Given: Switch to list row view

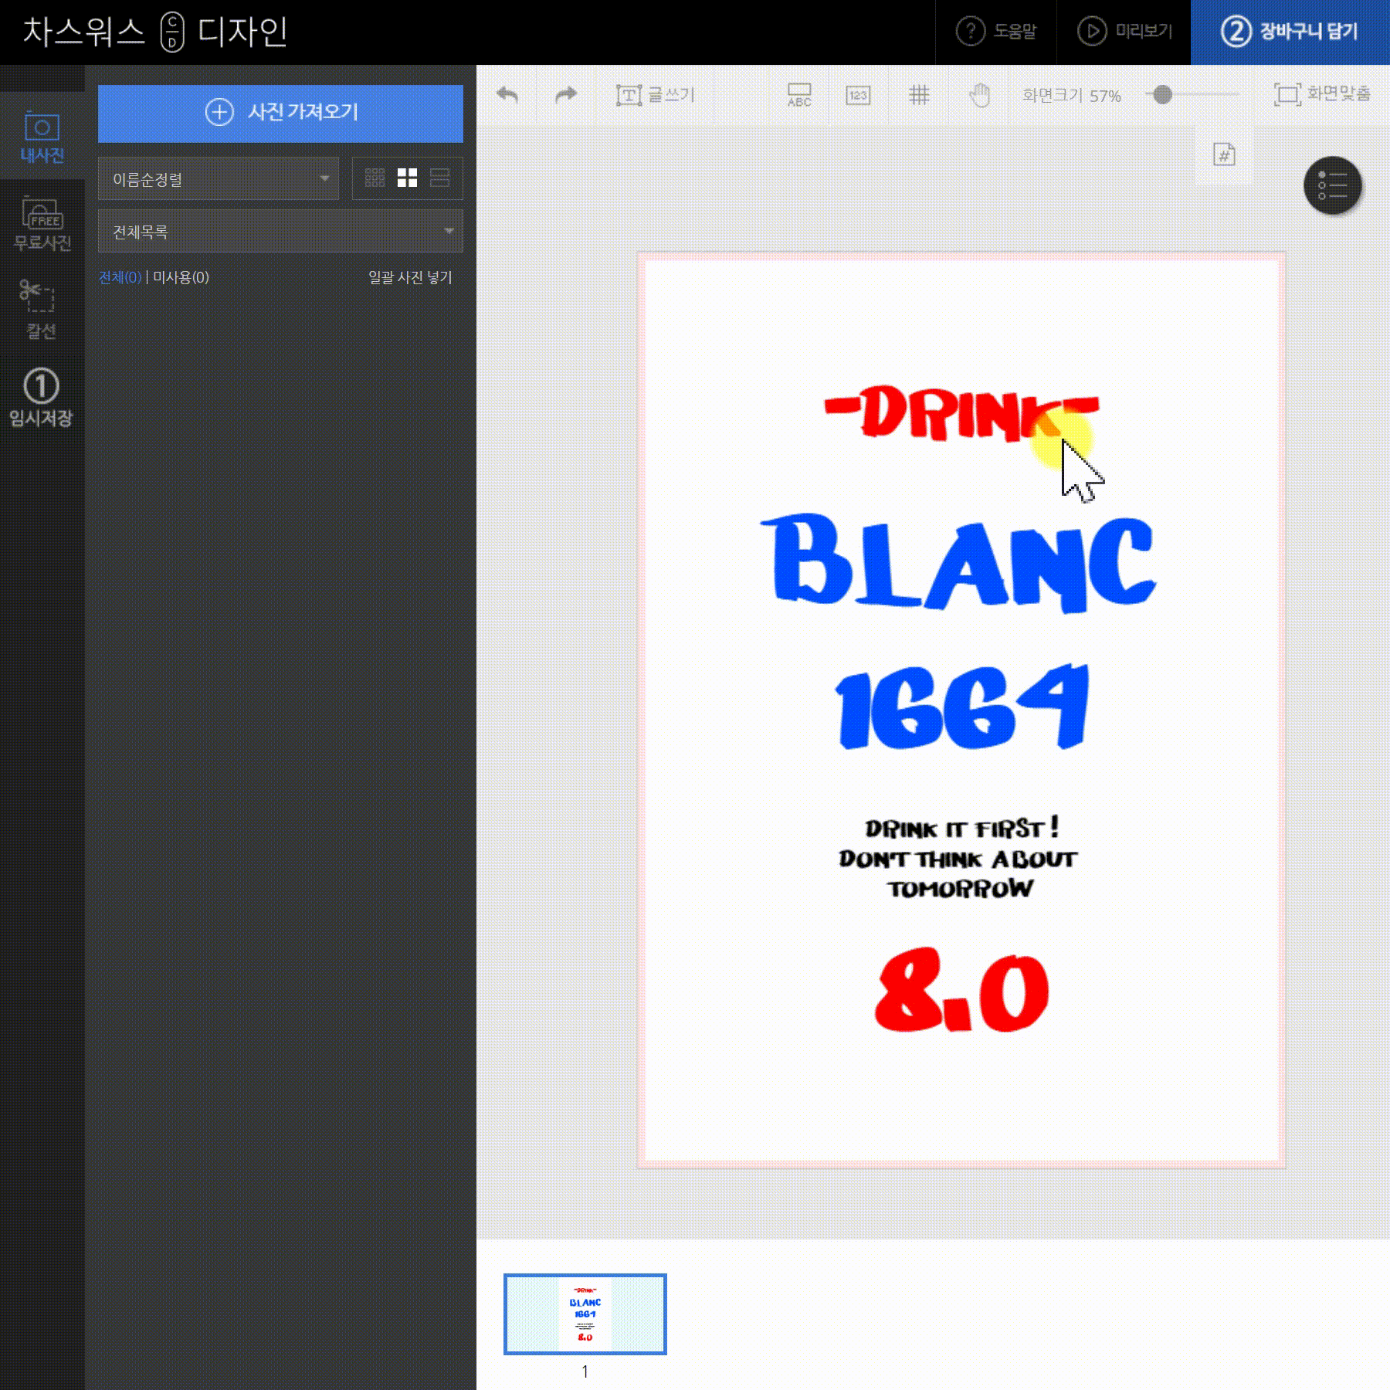Looking at the screenshot, I should click(x=439, y=178).
